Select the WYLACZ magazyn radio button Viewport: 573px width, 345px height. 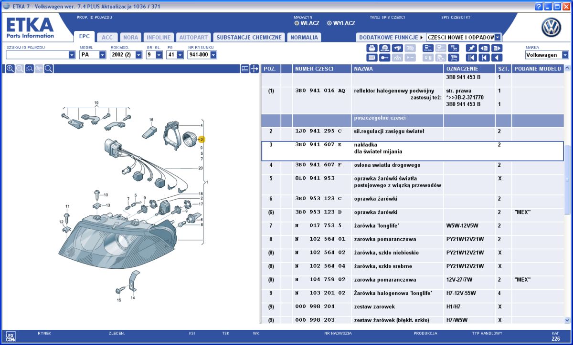point(329,23)
